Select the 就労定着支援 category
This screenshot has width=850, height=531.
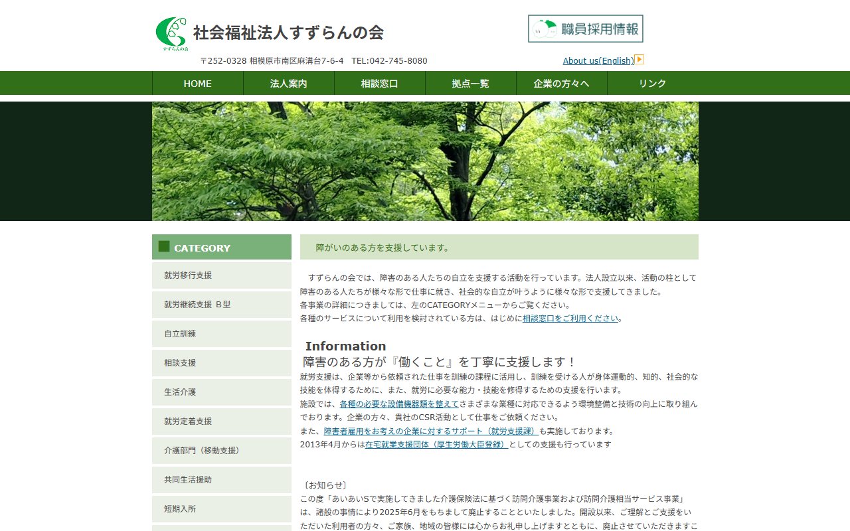pyautogui.click(x=222, y=421)
